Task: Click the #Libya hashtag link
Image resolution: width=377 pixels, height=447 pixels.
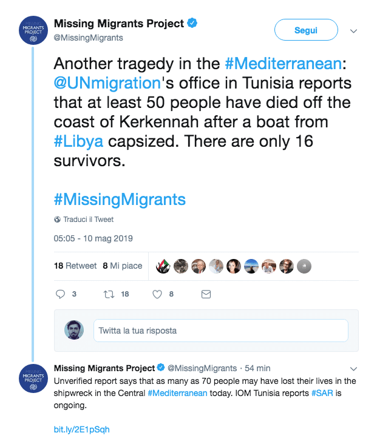Action: (x=78, y=141)
